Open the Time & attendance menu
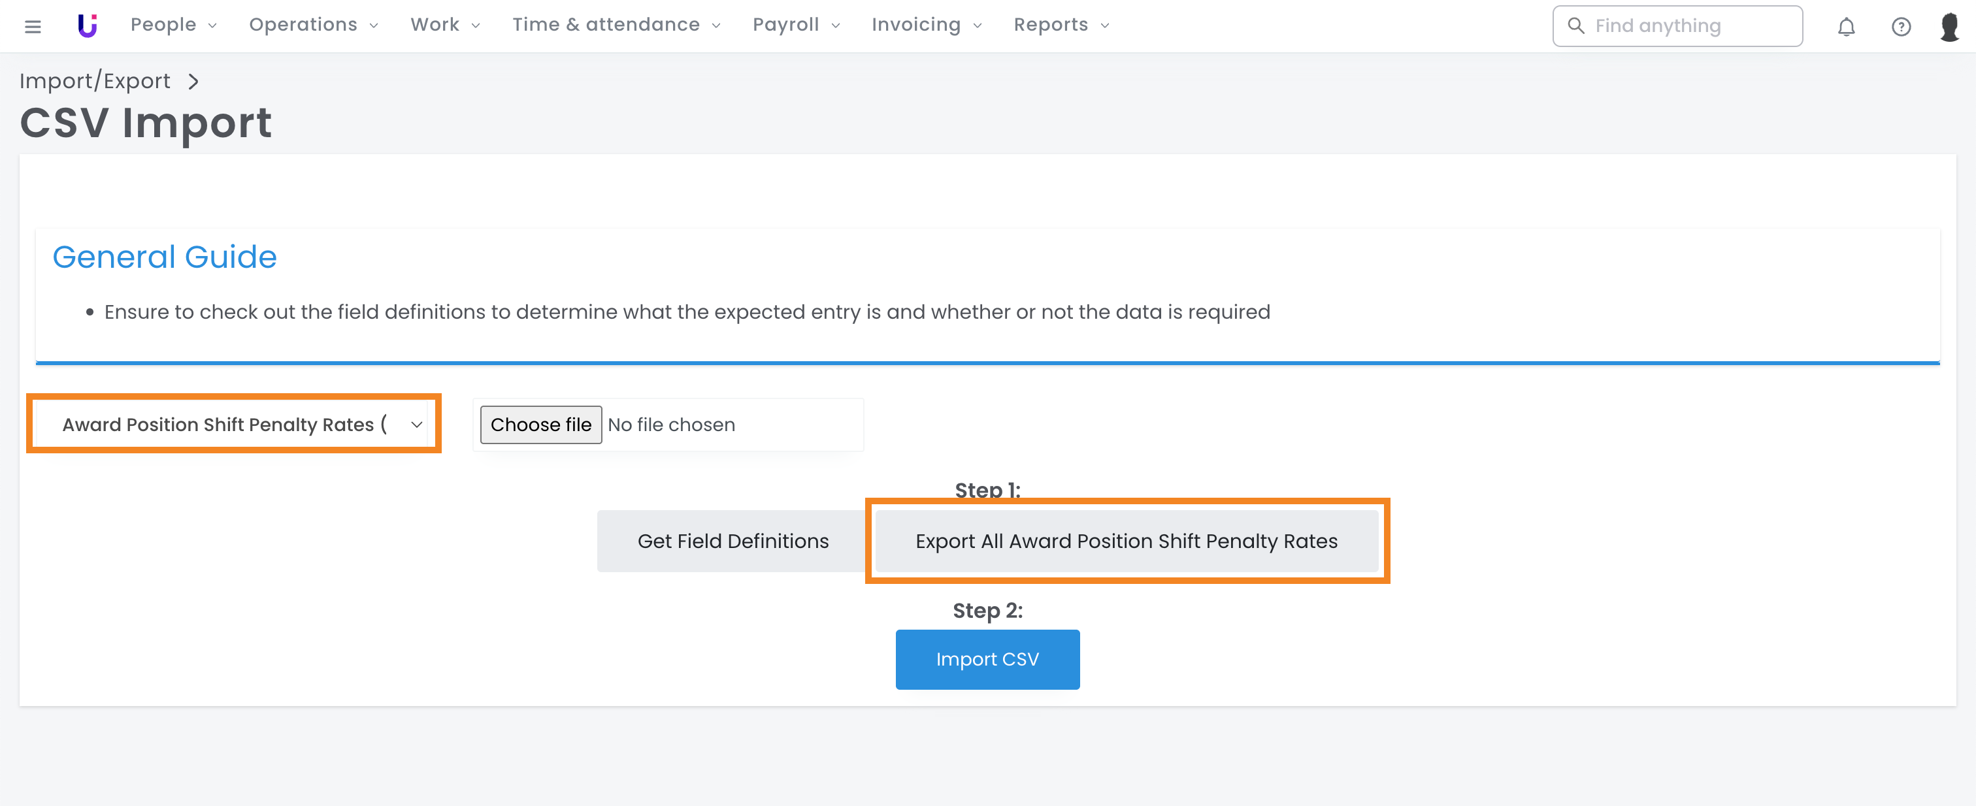 point(616,25)
